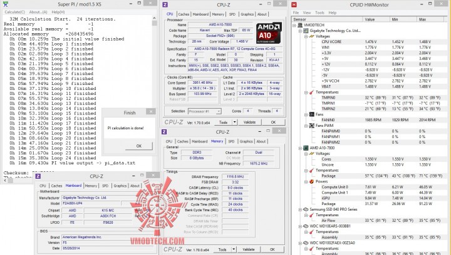The image size is (451, 255).
Task: Click the Fans icon next to Fans node
Action: [312, 114]
